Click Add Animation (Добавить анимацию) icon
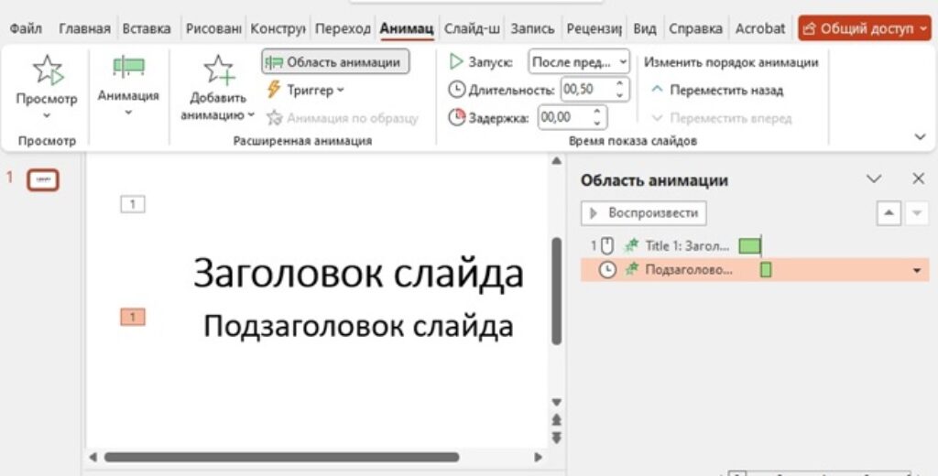938x476 pixels. point(218,71)
